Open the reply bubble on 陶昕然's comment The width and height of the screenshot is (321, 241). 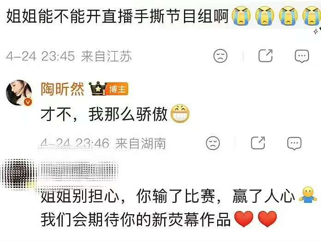pos(294,143)
